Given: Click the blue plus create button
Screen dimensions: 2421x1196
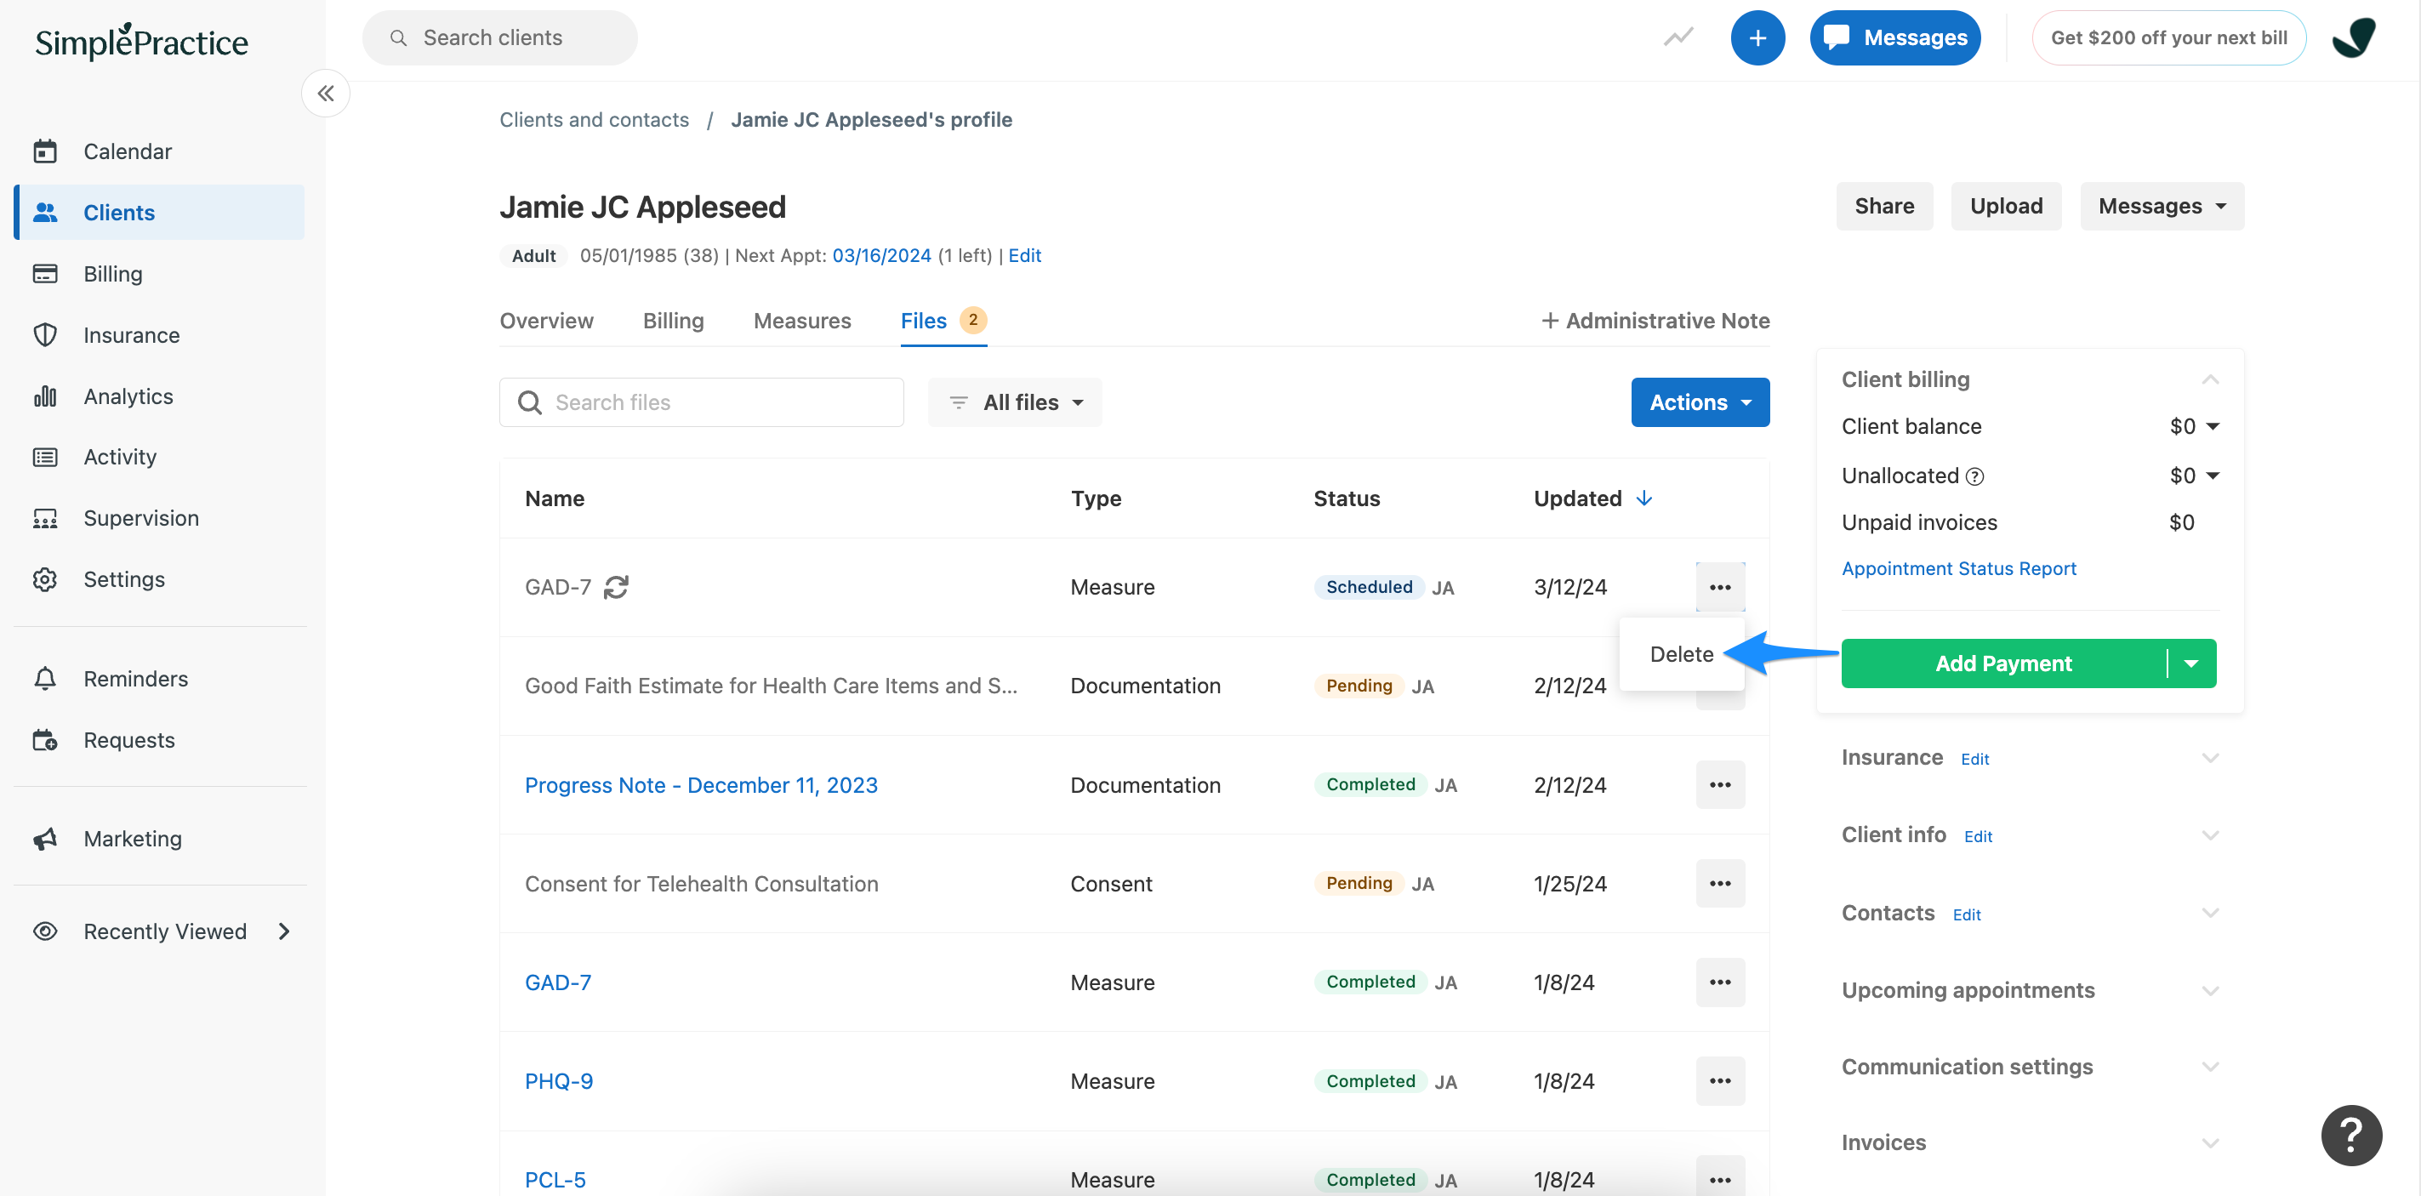Looking at the screenshot, I should tap(1757, 37).
